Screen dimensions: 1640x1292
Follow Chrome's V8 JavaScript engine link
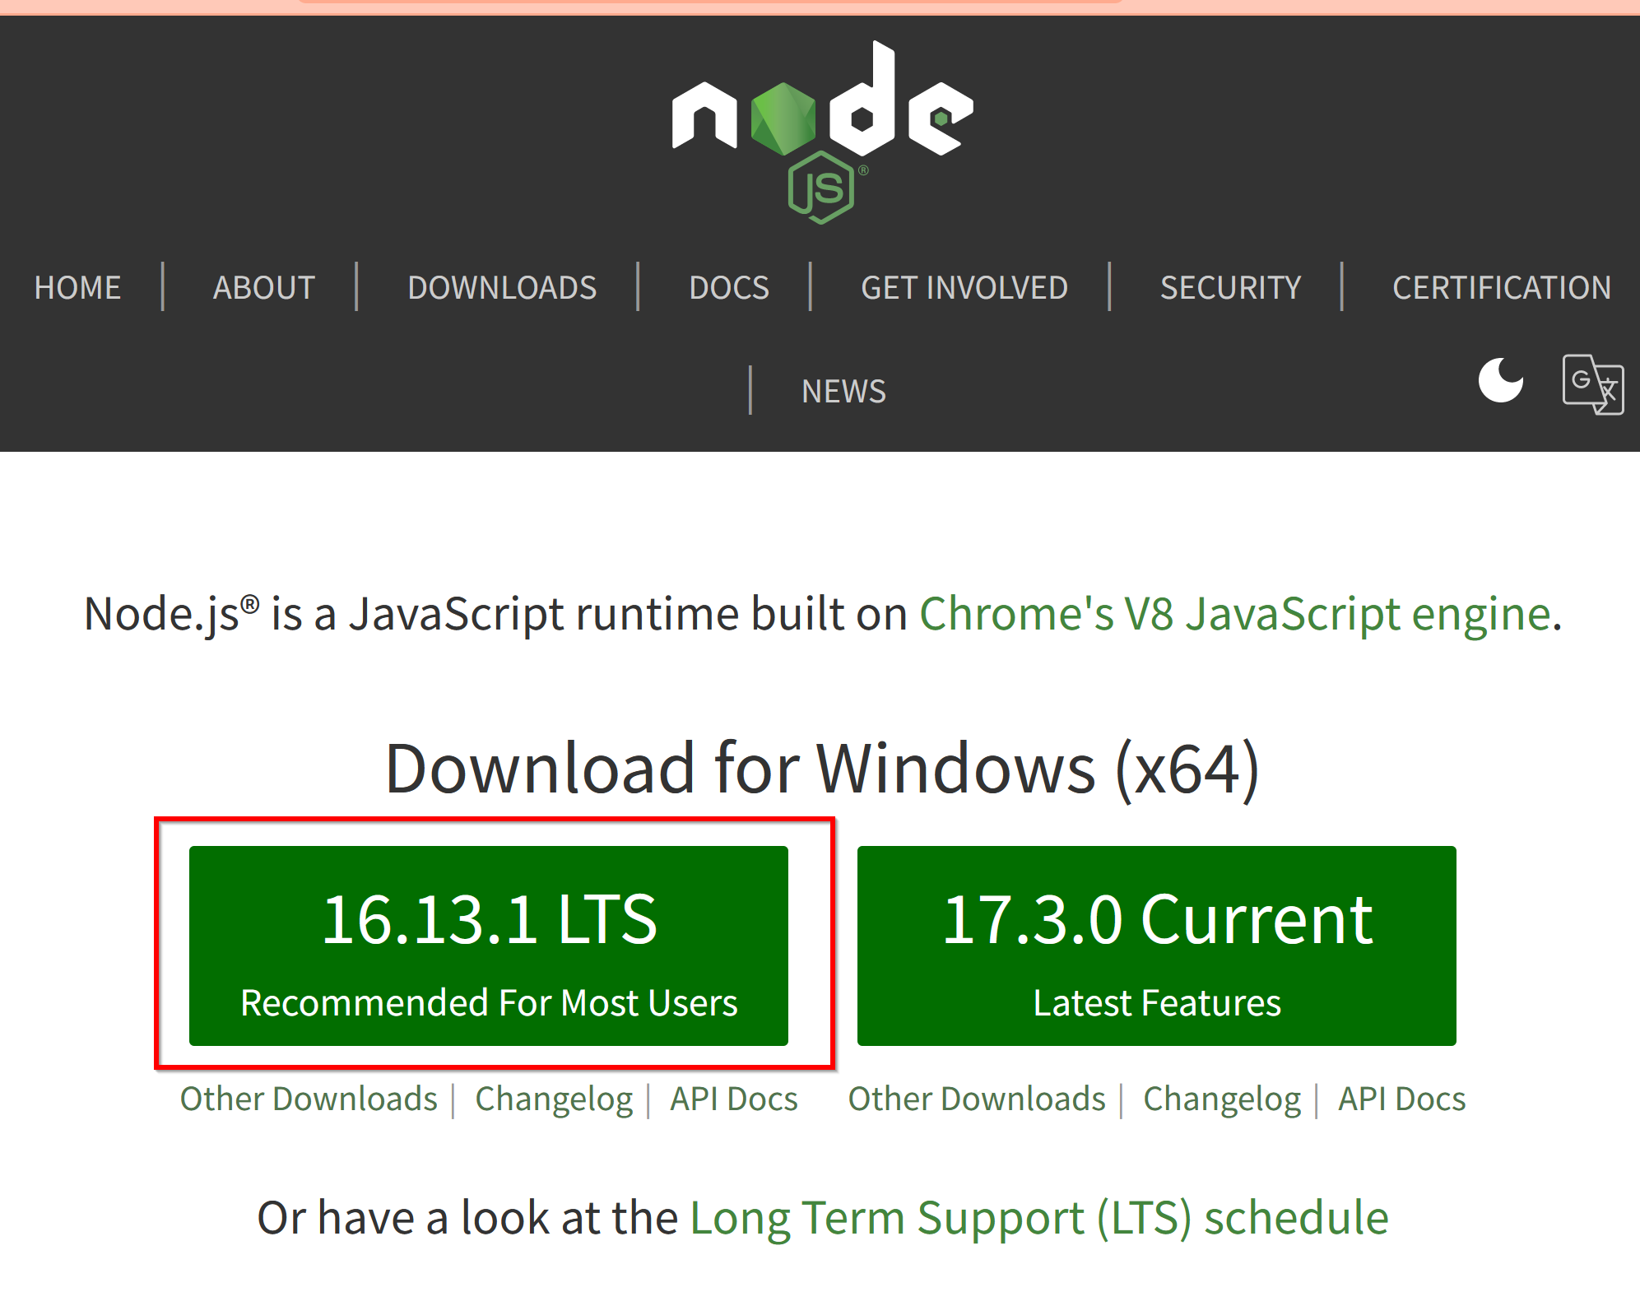coord(1235,614)
